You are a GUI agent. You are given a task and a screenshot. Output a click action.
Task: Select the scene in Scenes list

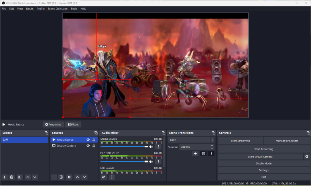(x=24, y=140)
